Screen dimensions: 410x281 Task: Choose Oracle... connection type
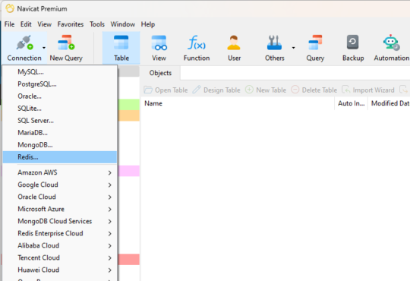tap(60, 96)
